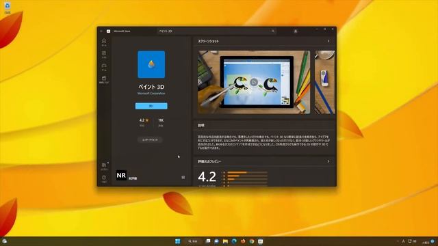Screen dimensions: 438x246
Task: Click the taskbar search box
Action: (x=193, y=241)
